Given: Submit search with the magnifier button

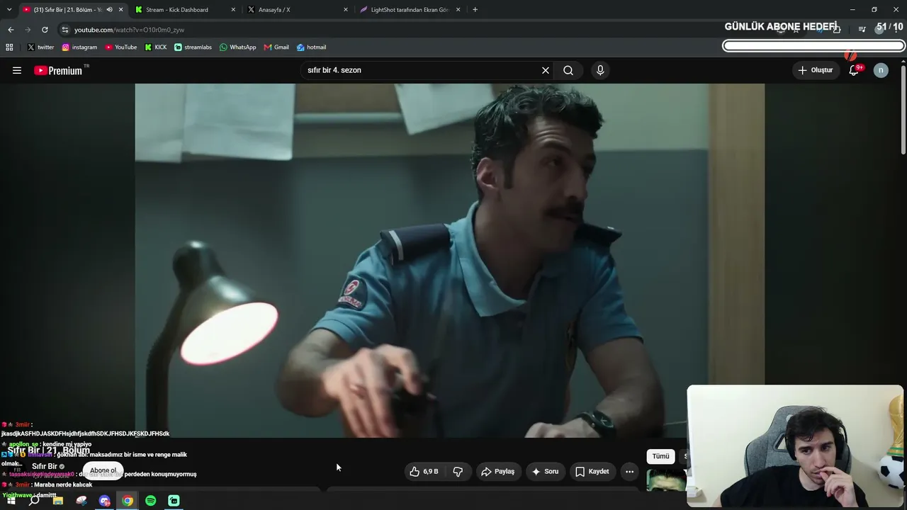Looking at the screenshot, I should (x=568, y=70).
